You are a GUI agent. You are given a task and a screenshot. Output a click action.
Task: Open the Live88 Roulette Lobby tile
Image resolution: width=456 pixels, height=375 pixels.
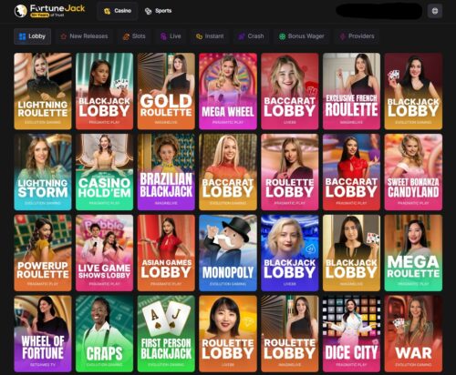[x=228, y=334]
